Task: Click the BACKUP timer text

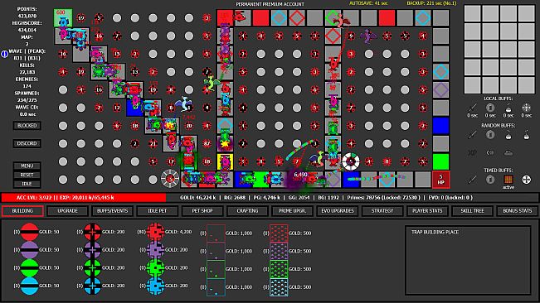Action: pos(431,3)
